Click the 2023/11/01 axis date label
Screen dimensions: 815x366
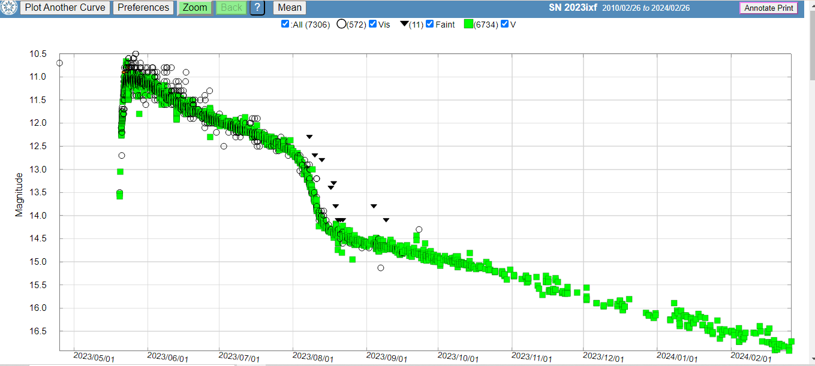click(533, 358)
